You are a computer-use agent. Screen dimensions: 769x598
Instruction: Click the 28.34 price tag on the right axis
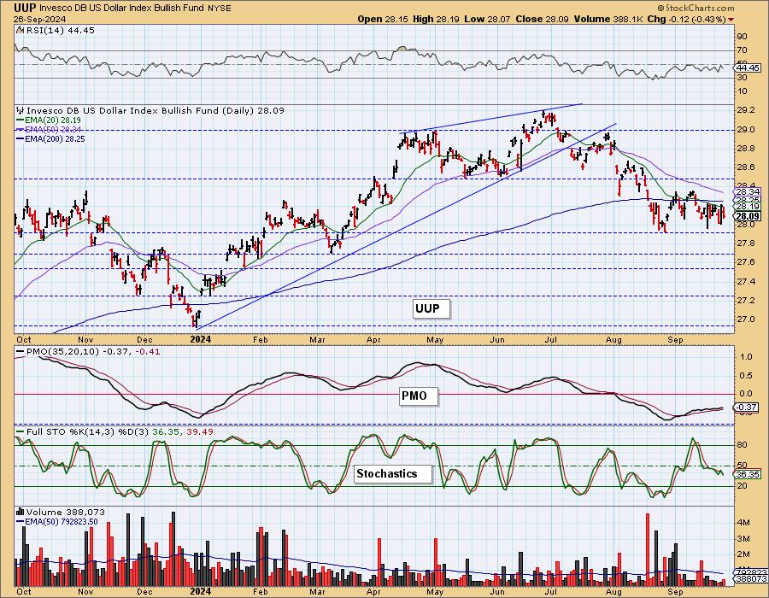coord(748,192)
